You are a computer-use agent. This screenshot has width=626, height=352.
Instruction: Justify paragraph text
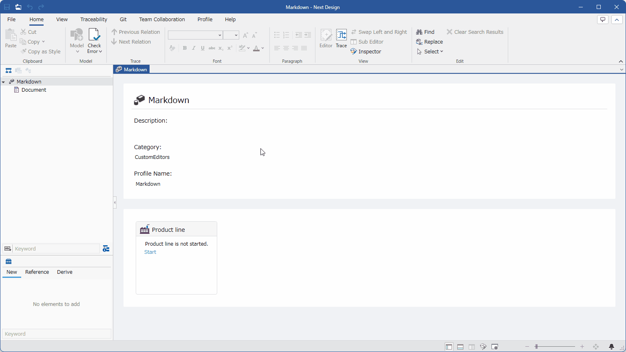pyautogui.click(x=304, y=48)
